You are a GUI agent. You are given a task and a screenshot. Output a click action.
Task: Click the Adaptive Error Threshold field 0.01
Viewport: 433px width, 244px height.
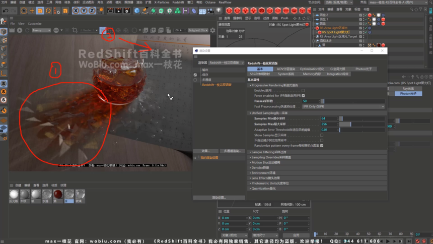(x=329, y=130)
